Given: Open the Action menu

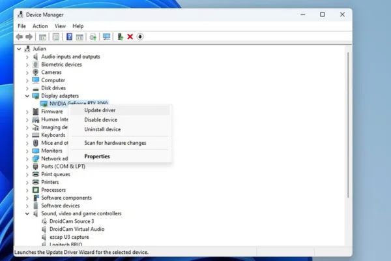Looking at the screenshot, I should [40, 26].
